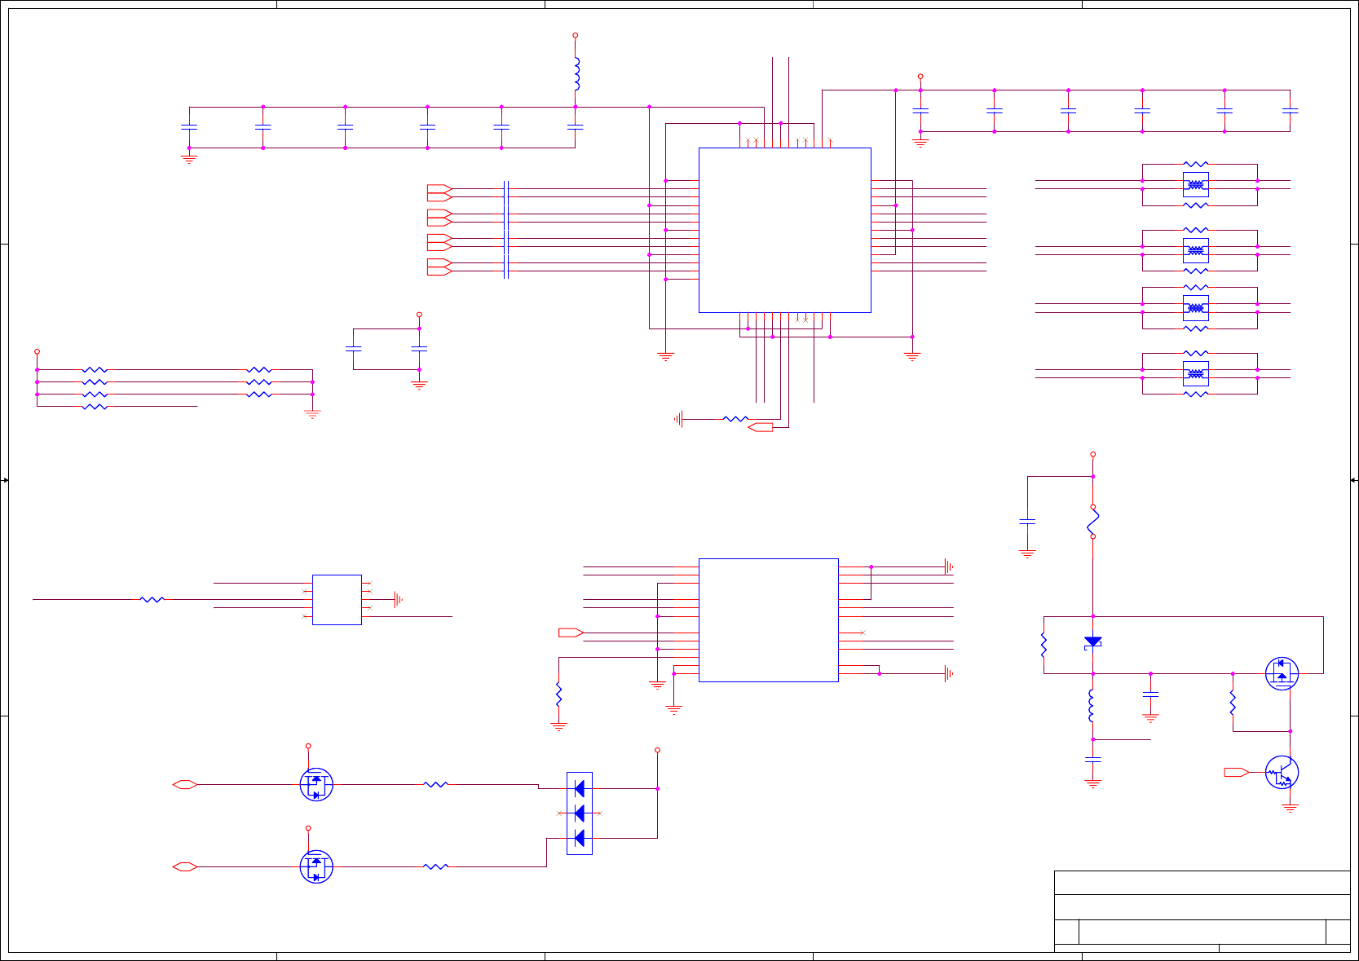The width and height of the screenshot is (1359, 961).
Task: Select the lower MOSFET at bottom left
Action: [316, 866]
